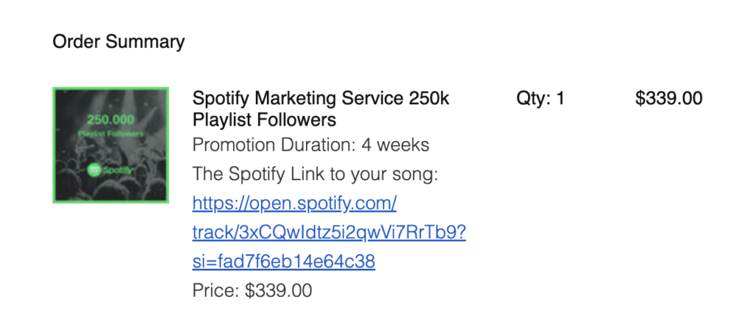Click the si=fad7f6eb14e64c38 link portion
Image resolution: width=753 pixels, height=316 pixels.
click(x=284, y=262)
